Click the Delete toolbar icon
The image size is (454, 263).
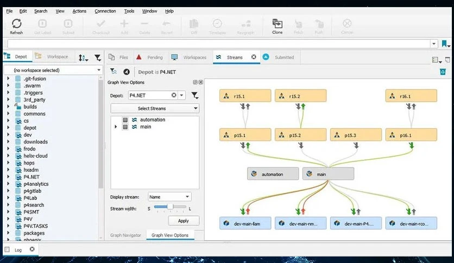[x=144, y=24]
